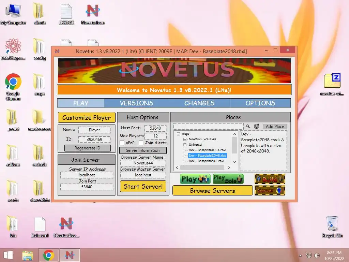
Task: Open the shareddata folder
Action: click(x=40, y=191)
